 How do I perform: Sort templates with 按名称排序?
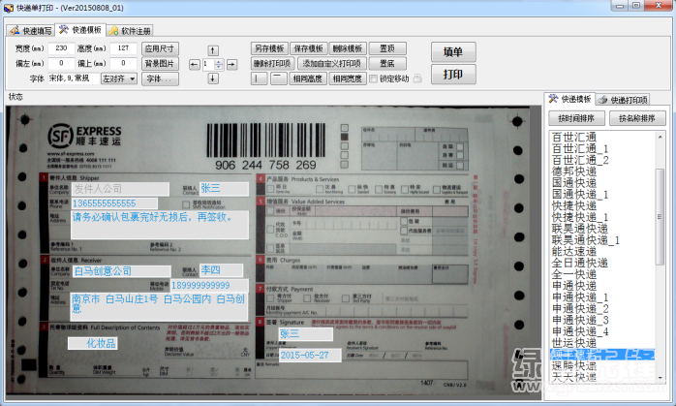pos(637,118)
